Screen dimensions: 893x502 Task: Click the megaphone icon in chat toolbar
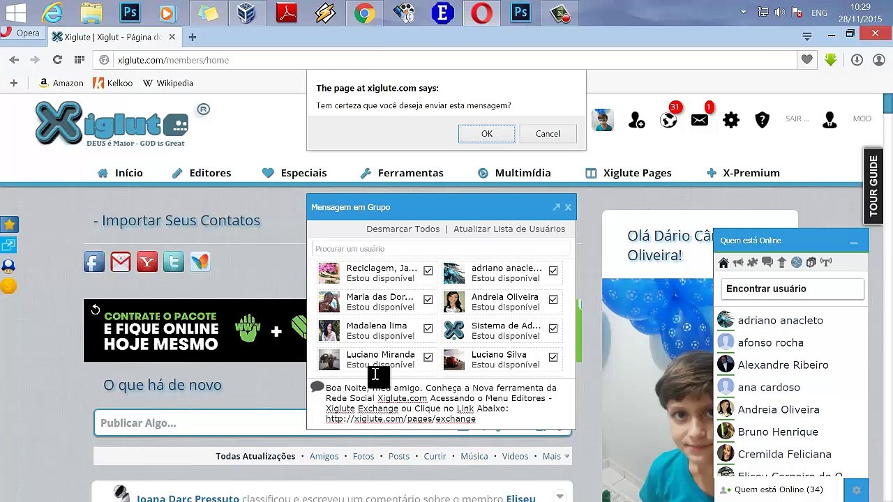point(737,262)
